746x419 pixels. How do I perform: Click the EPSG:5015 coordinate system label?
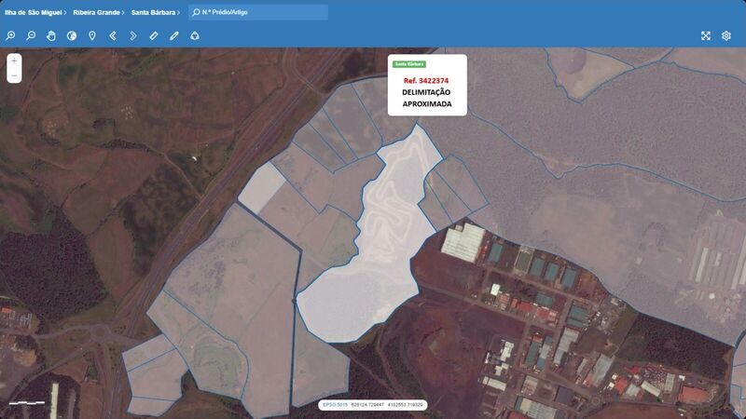(x=334, y=405)
